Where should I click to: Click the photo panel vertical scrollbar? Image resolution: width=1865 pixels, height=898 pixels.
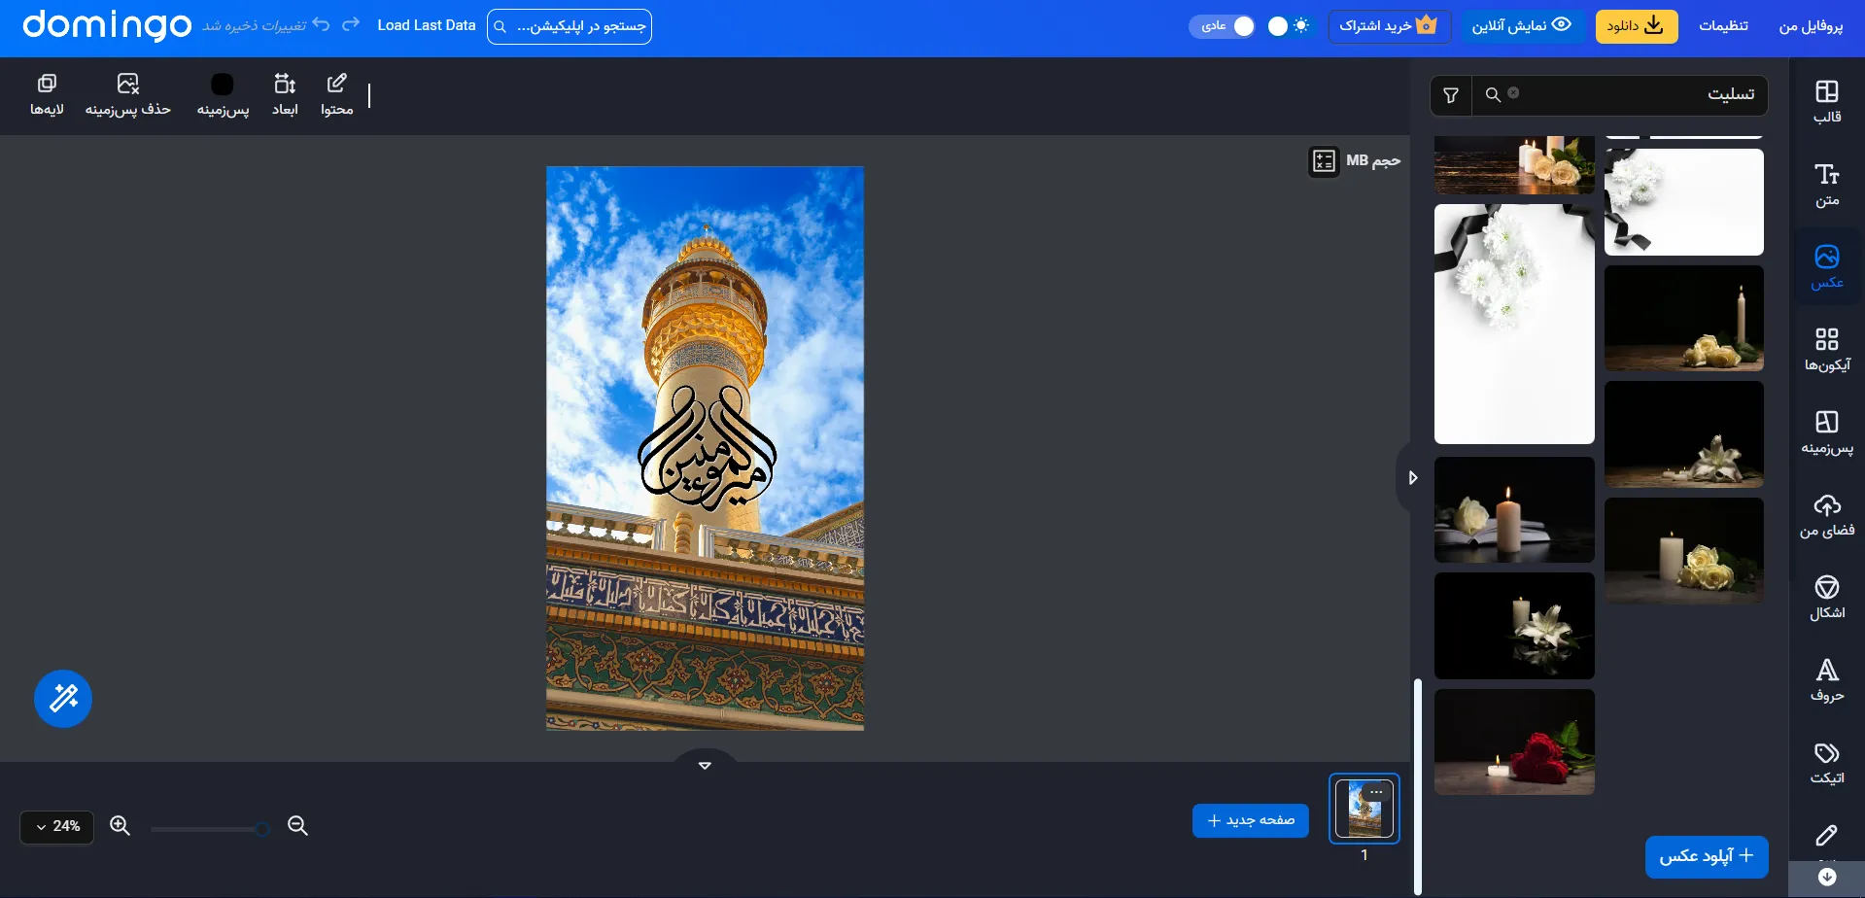coord(1418,785)
